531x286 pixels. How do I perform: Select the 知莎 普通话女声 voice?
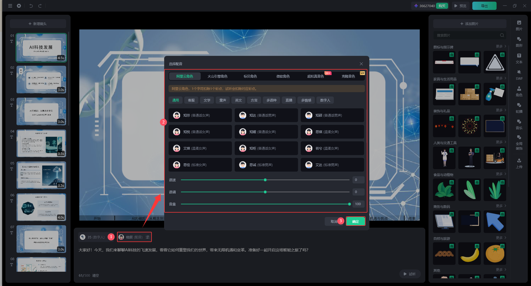(200, 116)
